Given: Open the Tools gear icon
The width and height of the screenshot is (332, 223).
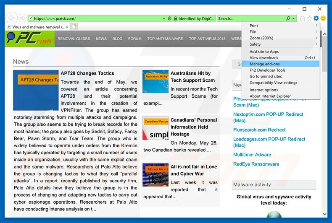Looking at the screenshot, I should [316, 18].
